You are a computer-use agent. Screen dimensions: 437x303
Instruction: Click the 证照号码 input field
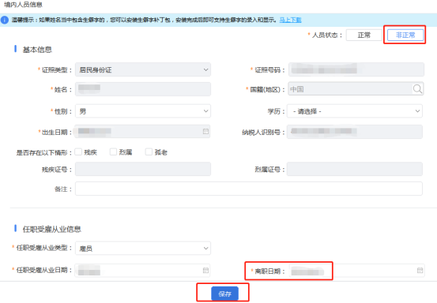click(x=356, y=69)
